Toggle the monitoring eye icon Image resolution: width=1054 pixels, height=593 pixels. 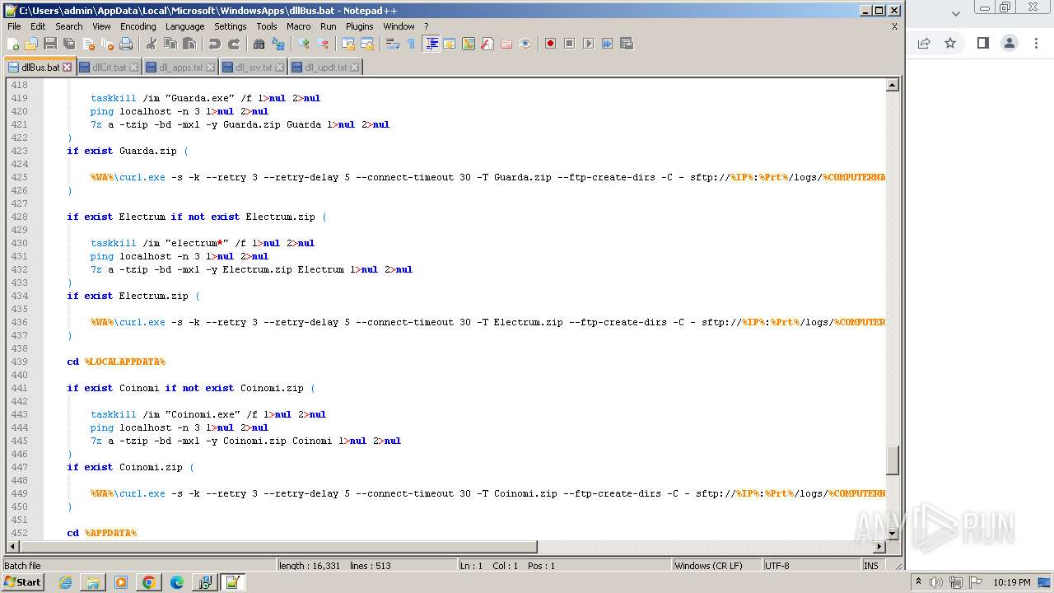(x=525, y=44)
